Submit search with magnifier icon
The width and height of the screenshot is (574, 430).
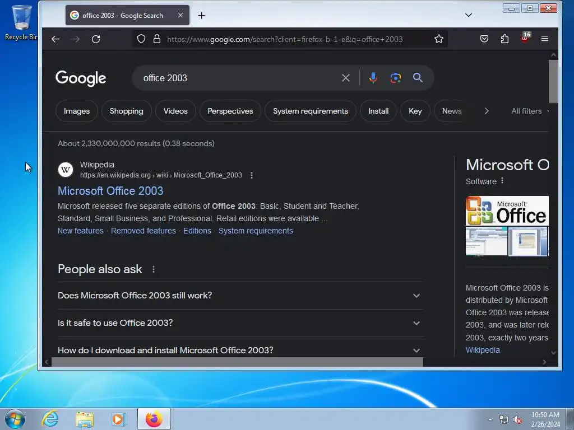pyautogui.click(x=418, y=77)
